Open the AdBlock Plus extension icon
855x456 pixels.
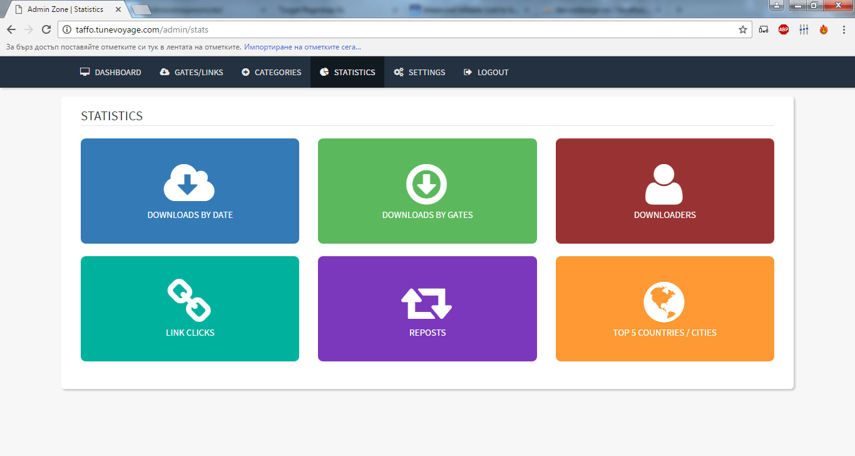tap(784, 29)
